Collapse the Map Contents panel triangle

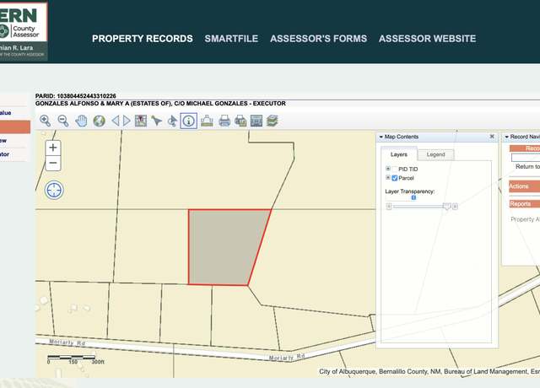pyautogui.click(x=381, y=137)
